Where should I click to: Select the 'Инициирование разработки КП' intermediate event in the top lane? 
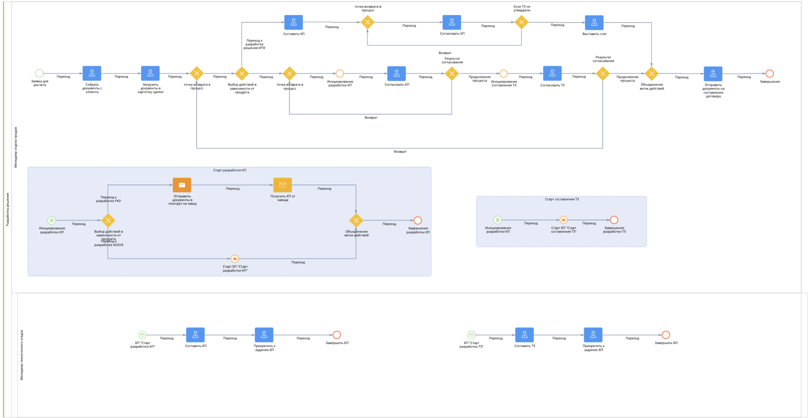click(x=340, y=73)
